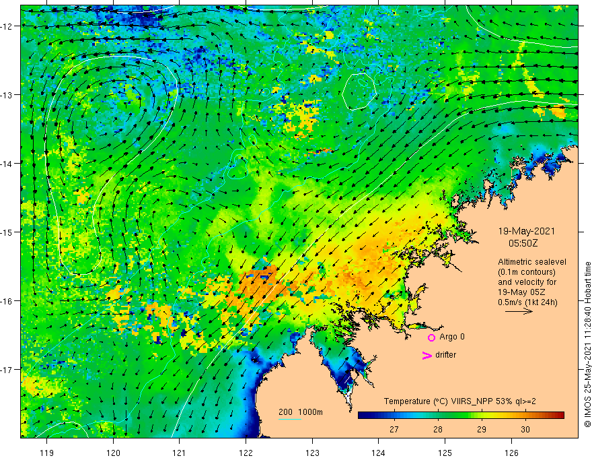Click the longitude axis label 120
Viewport: 592px width, 458px height.
pyautogui.click(x=113, y=453)
